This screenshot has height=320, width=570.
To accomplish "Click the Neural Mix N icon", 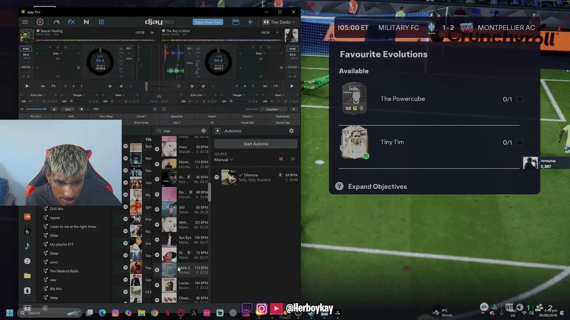I will (x=86, y=22).
